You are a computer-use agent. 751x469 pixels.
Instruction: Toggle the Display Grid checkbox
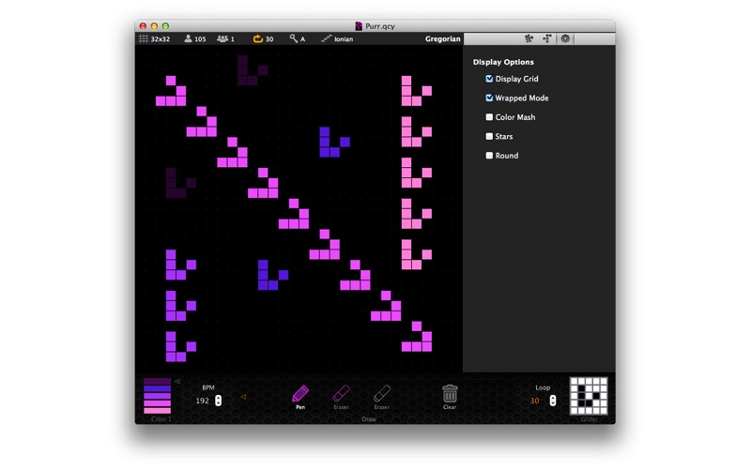click(489, 79)
